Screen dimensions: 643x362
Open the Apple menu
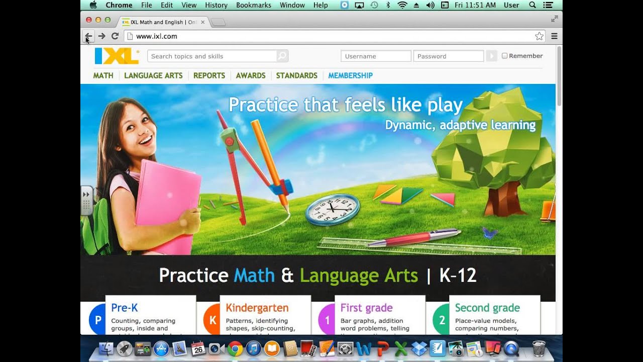click(x=93, y=5)
